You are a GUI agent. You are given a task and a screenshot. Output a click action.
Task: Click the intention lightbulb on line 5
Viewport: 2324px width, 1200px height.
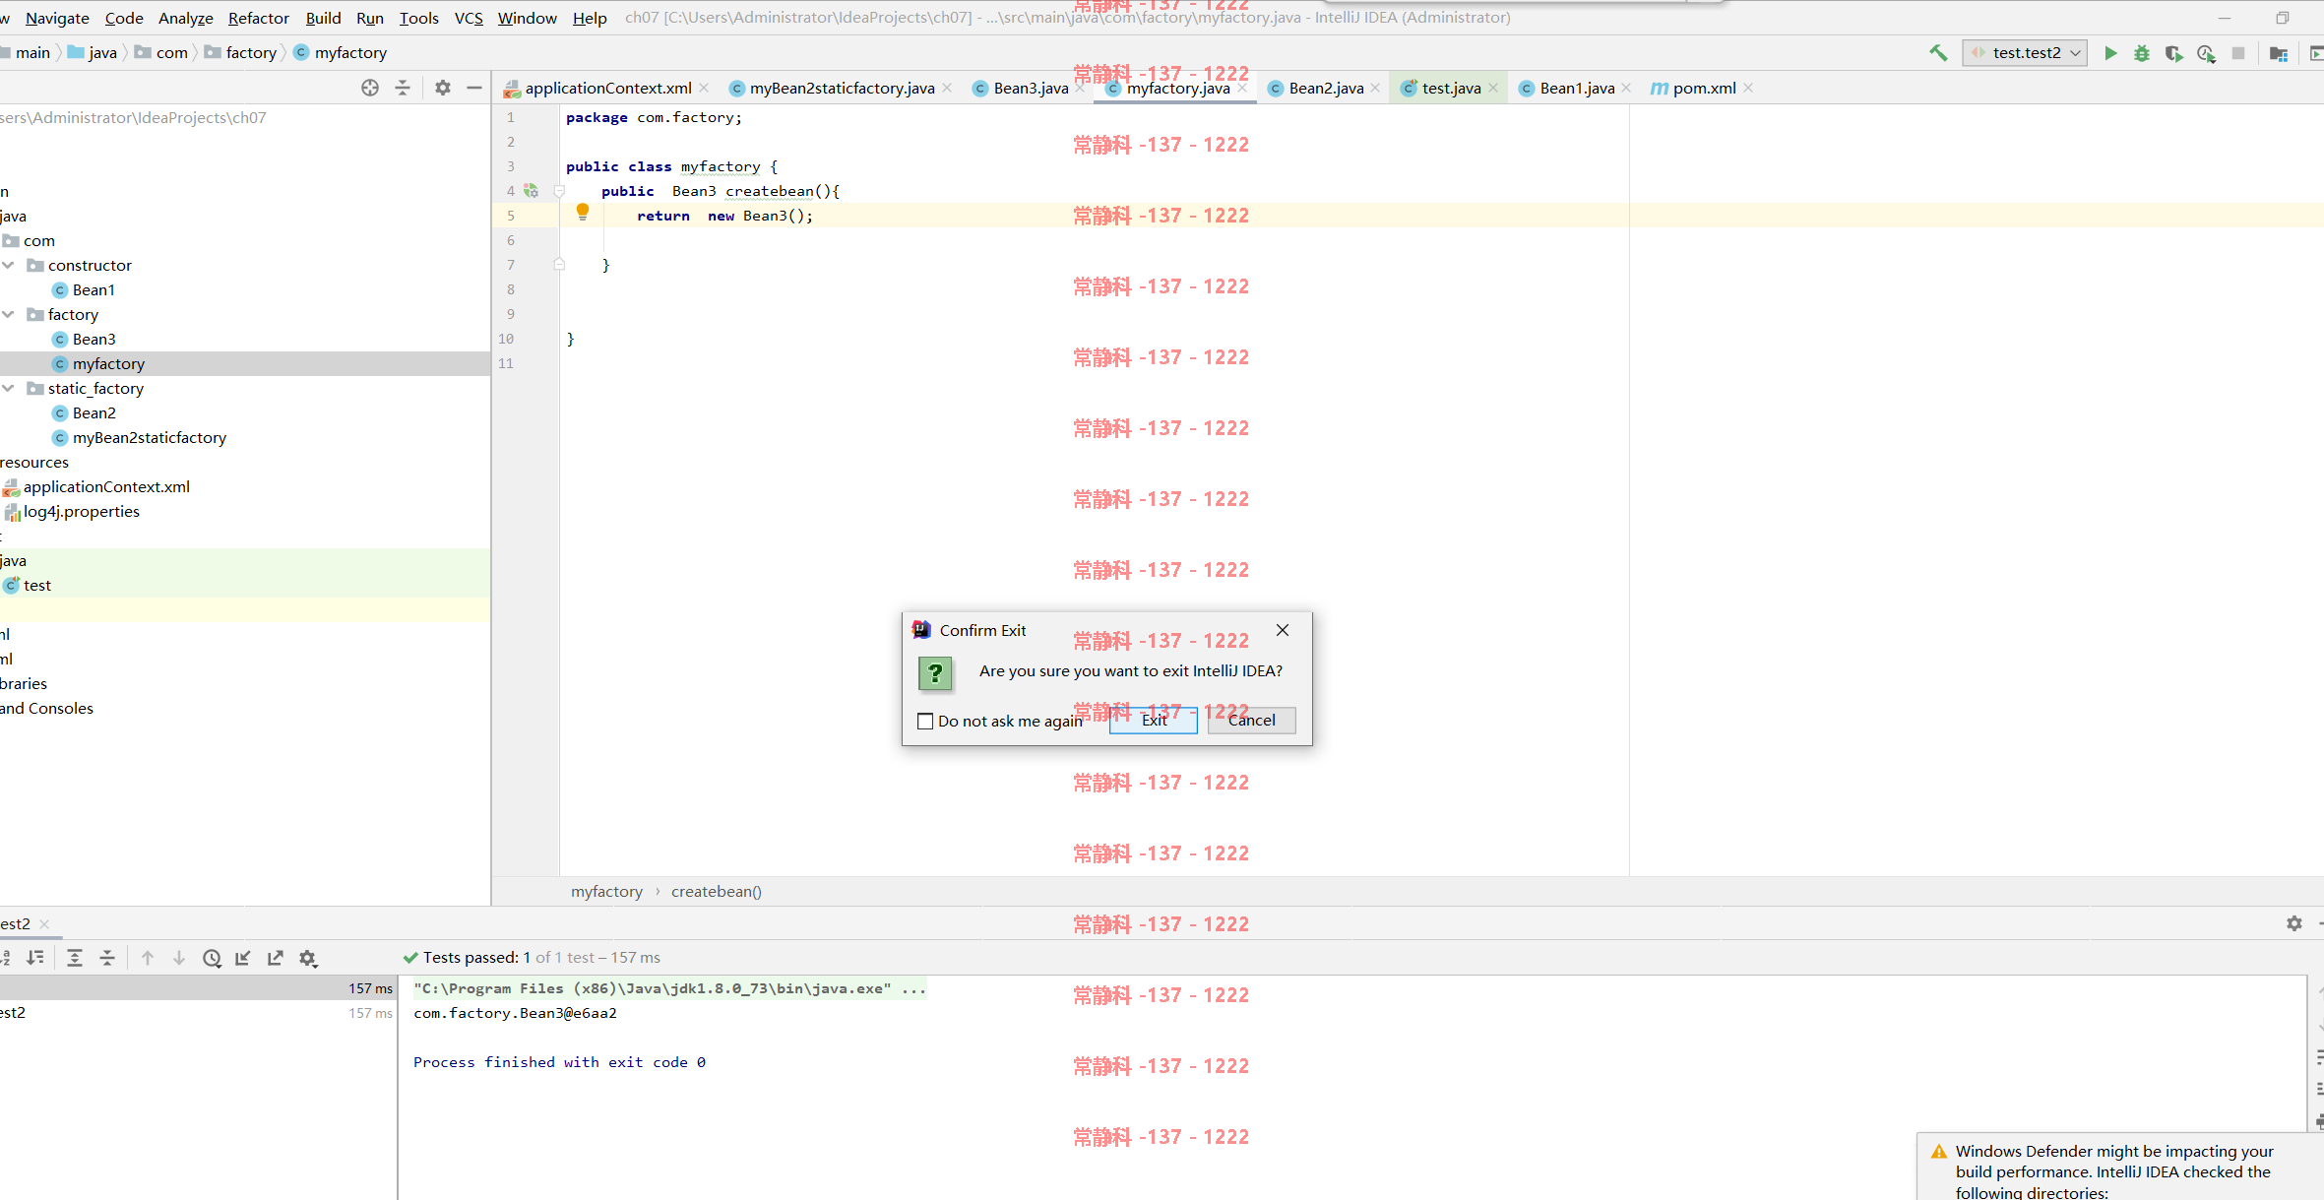click(x=583, y=212)
